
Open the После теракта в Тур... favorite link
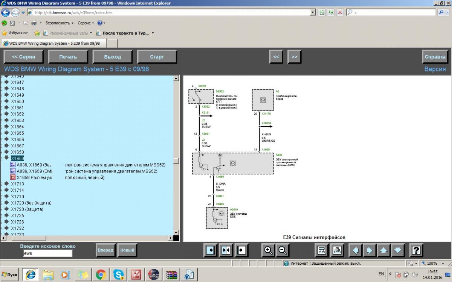pos(125,33)
